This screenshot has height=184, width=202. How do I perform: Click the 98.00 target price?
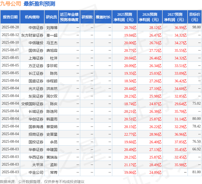coord(196,27)
